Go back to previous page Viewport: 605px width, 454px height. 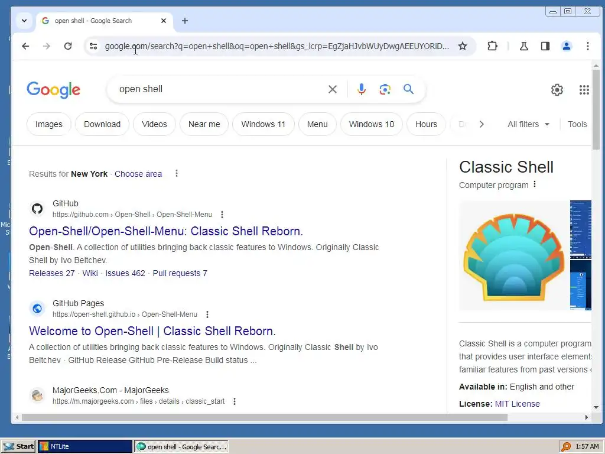[25, 46]
